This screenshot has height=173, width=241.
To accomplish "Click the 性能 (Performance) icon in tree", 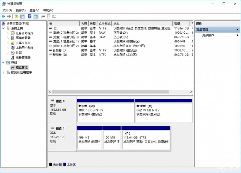I will click(13, 53).
